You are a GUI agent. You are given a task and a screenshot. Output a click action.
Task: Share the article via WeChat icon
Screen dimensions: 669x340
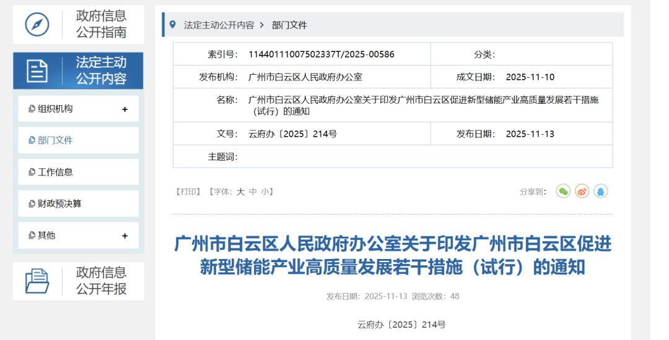pos(563,192)
